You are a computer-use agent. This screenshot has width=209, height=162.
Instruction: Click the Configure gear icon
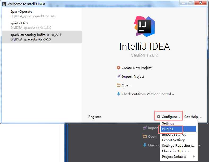(x=159, y=117)
